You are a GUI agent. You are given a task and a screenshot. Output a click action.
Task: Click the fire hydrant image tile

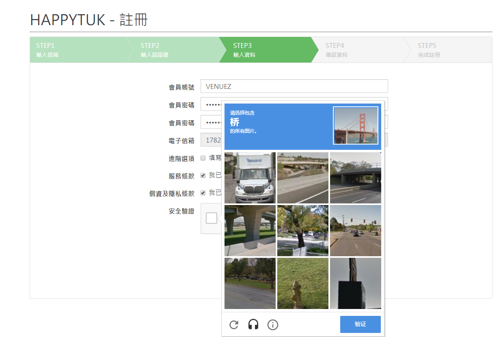point(303,283)
